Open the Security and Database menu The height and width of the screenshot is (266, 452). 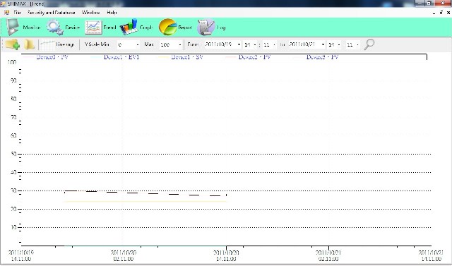pyautogui.click(x=51, y=13)
